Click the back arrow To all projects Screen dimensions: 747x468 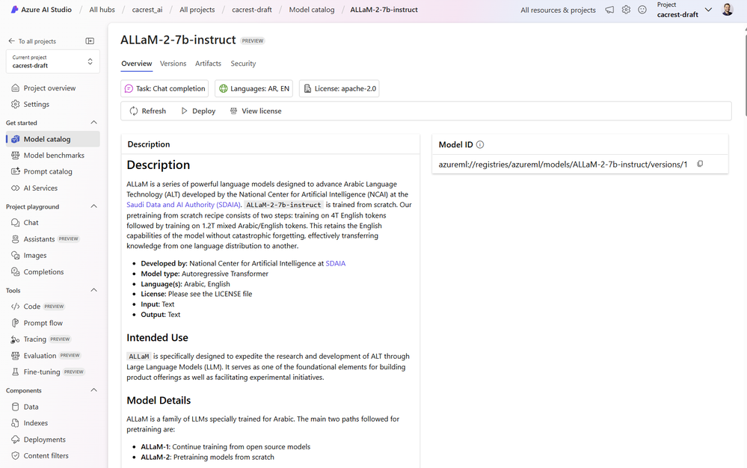point(32,41)
